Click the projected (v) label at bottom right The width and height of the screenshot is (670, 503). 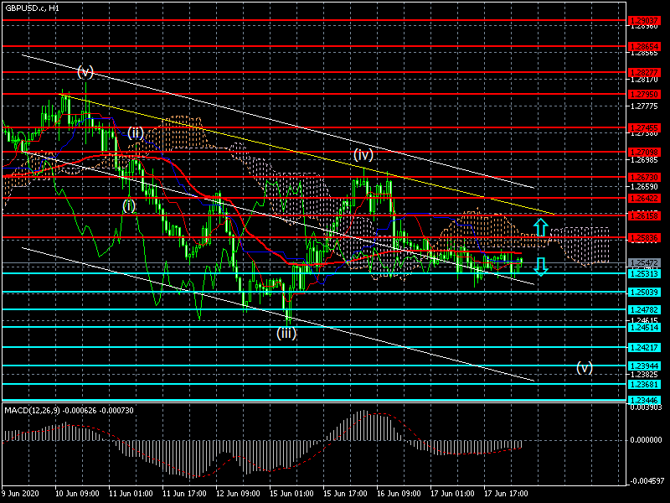[584, 367]
